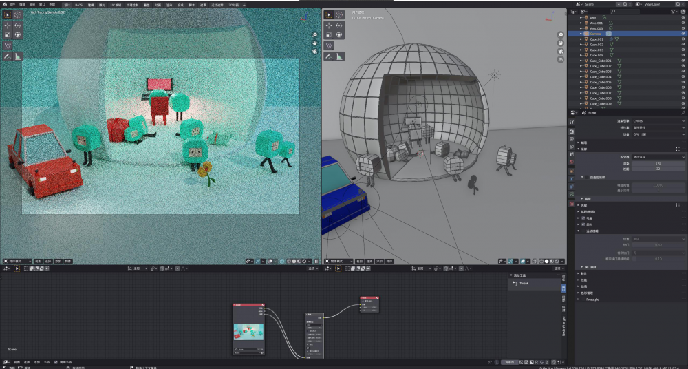Open the Tool properties tab
The height and width of the screenshot is (369, 688).
point(571,122)
